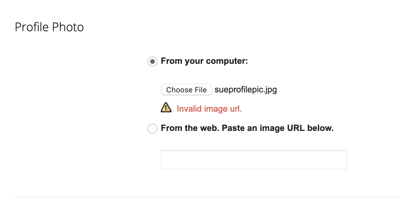This screenshot has height=208, width=400.
Task: Click the From your computer label text
Action: point(204,61)
